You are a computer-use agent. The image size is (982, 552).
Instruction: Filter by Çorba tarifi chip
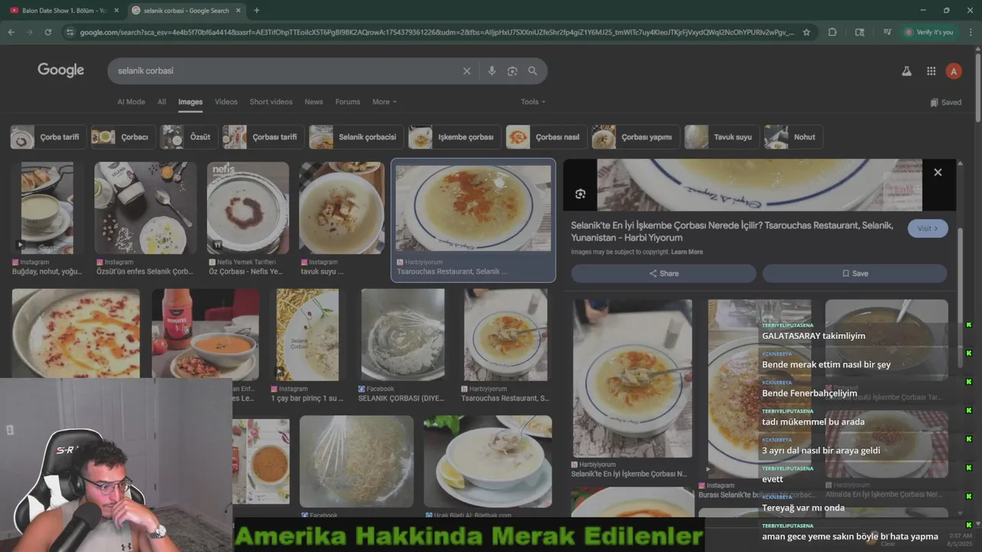point(48,137)
